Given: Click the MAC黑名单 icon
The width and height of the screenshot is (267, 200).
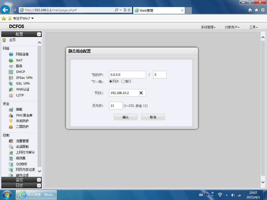Looking at the screenshot, I should 11,115.
